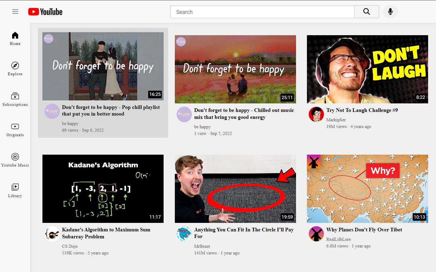Viewport: 436px width, 272px height.
Task: Activate voice search microphone
Action: [390, 12]
